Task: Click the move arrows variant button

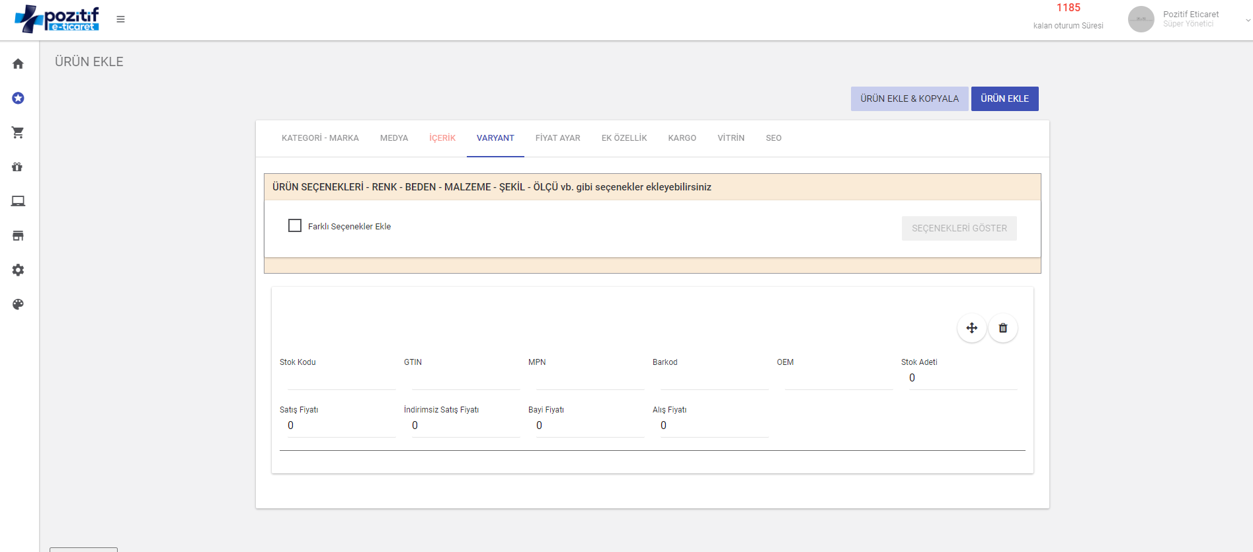Action: (971, 328)
